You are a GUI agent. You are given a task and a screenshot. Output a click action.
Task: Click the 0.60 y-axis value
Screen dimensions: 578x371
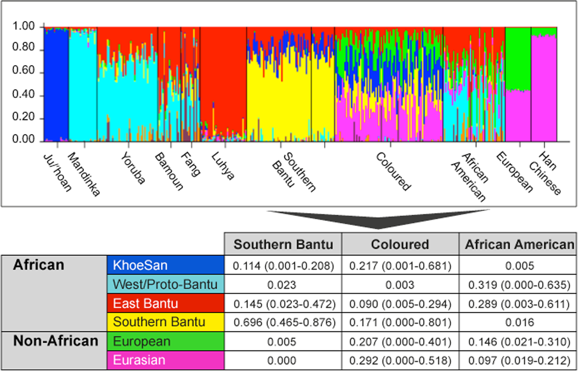click(24, 70)
